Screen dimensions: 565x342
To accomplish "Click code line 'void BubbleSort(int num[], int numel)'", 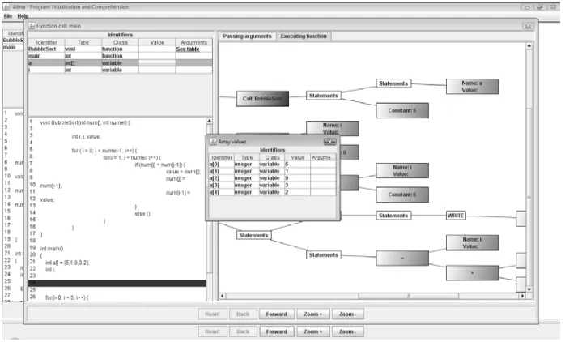I will click(x=85, y=122).
